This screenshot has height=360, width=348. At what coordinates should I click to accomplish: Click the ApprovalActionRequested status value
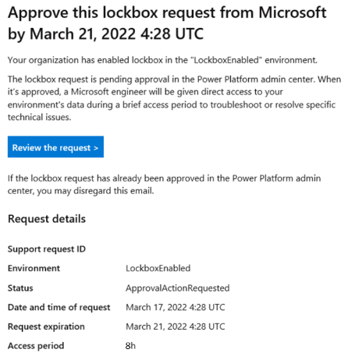178,288
